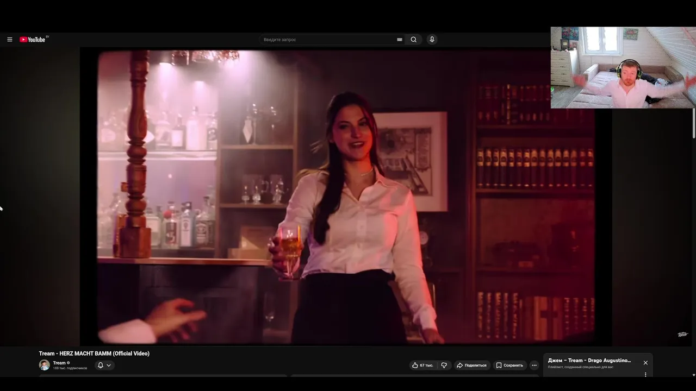Click the scrollbar down arrow
Screen dimensions: 696x391
(x=693, y=375)
